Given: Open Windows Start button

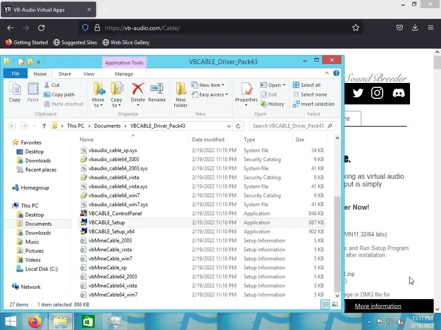Looking at the screenshot, I should pyautogui.click(x=11, y=321).
